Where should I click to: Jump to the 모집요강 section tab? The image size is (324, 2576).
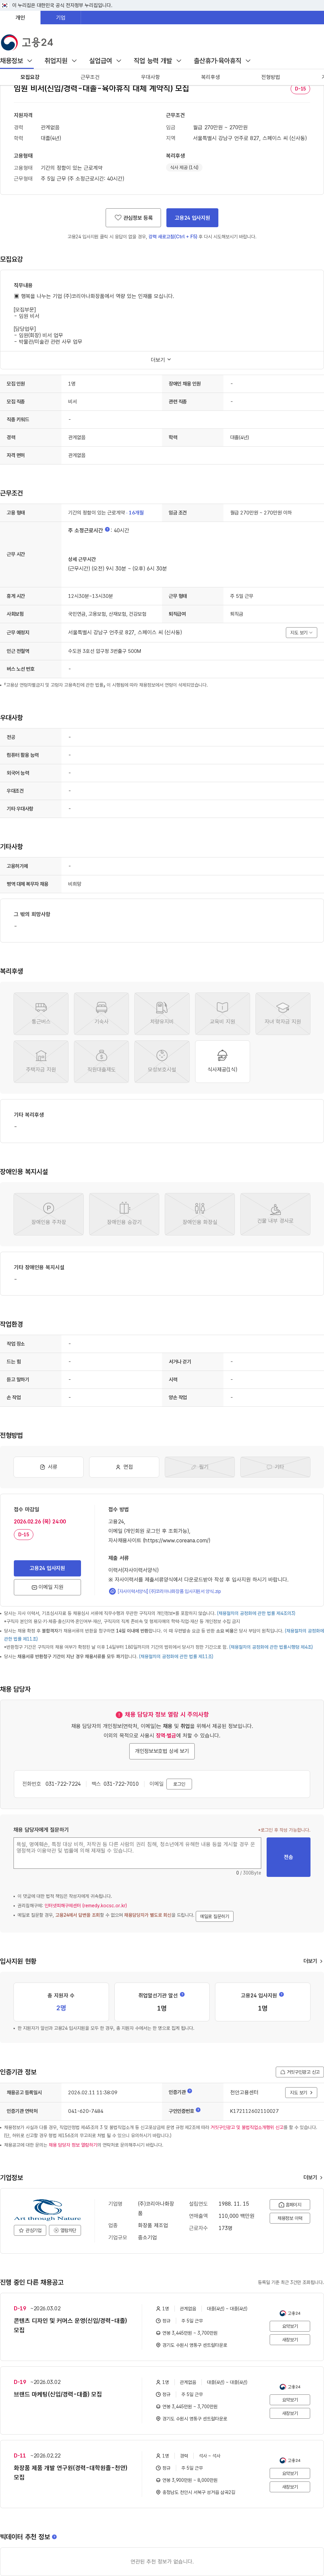coord(30,77)
